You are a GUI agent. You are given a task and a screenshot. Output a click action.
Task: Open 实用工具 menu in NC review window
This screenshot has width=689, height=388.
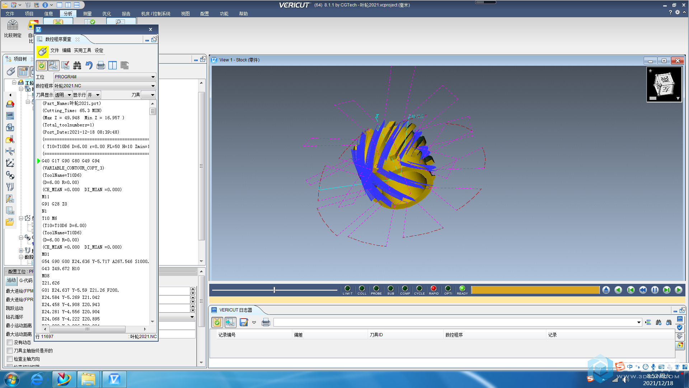[83, 50]
